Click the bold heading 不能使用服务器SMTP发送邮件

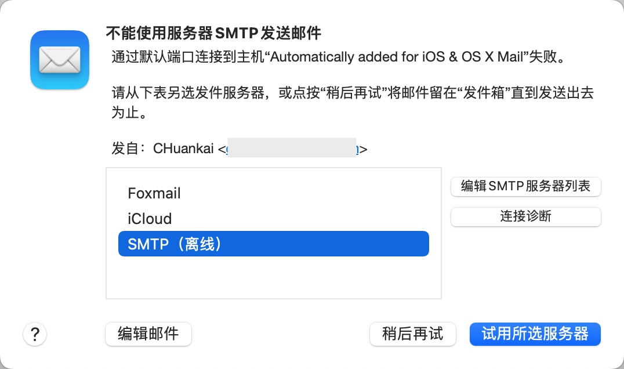(x=213, y=32)
